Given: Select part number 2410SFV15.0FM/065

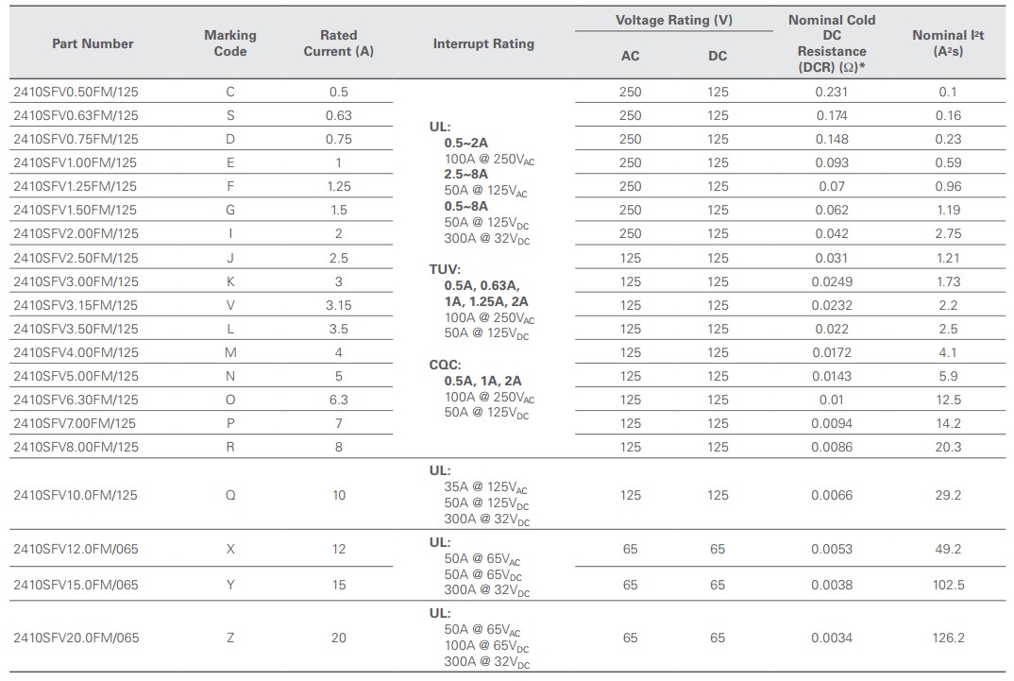Looking at the screenshot, I should click(76, 585).
